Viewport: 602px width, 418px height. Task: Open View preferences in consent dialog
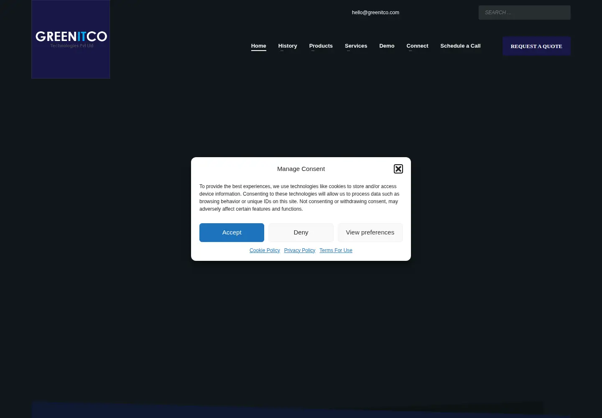370,232
